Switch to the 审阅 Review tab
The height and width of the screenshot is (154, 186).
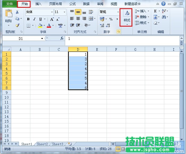pos(100,4)
